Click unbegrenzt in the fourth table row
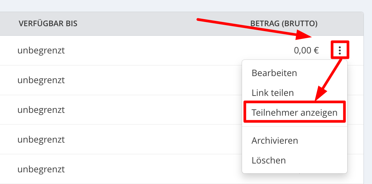Image resolution: width=372 pixels, height=184 pixels. click(x=41, y=139)
